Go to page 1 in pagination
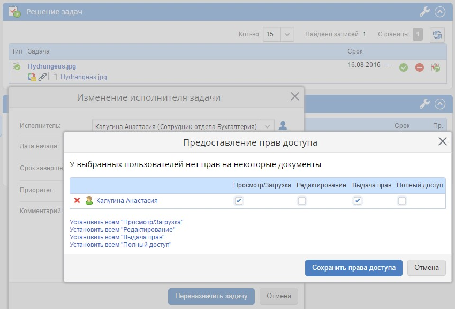 pyautogui.click(x=418, y=34)
